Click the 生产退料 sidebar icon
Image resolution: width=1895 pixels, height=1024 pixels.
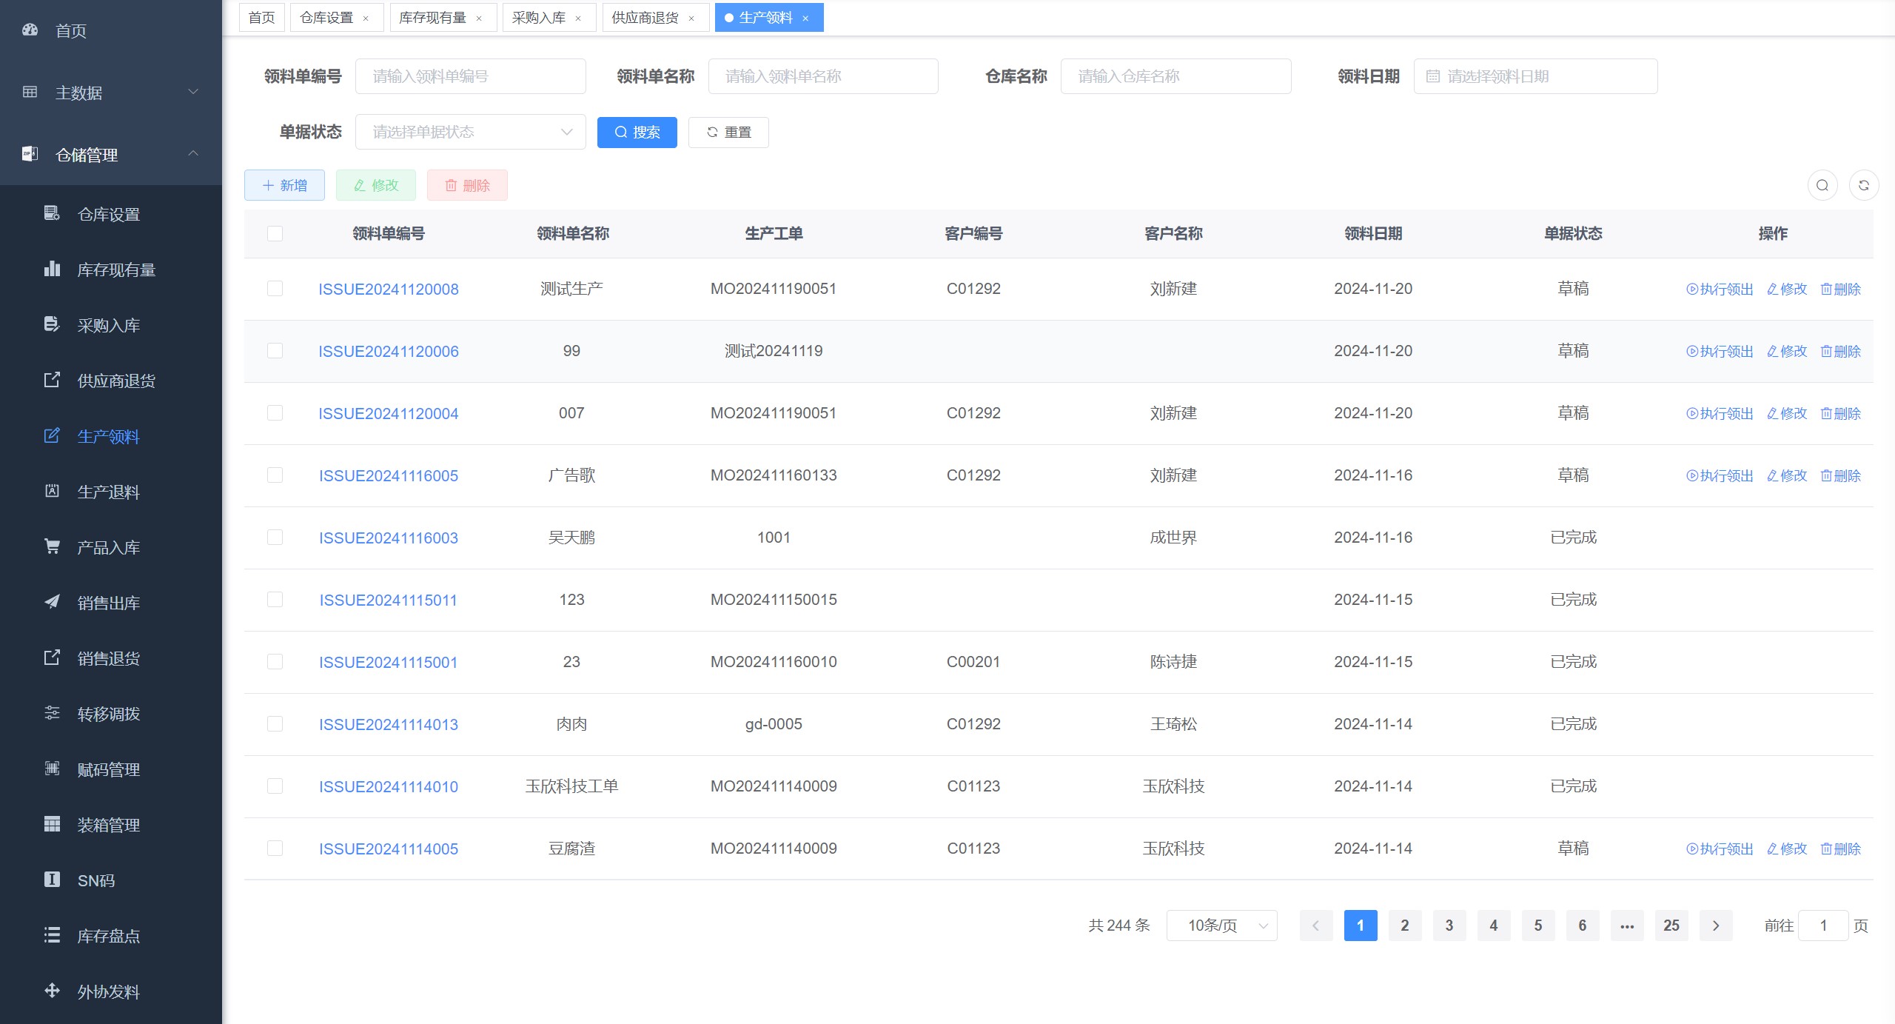[x=52, y=491]
